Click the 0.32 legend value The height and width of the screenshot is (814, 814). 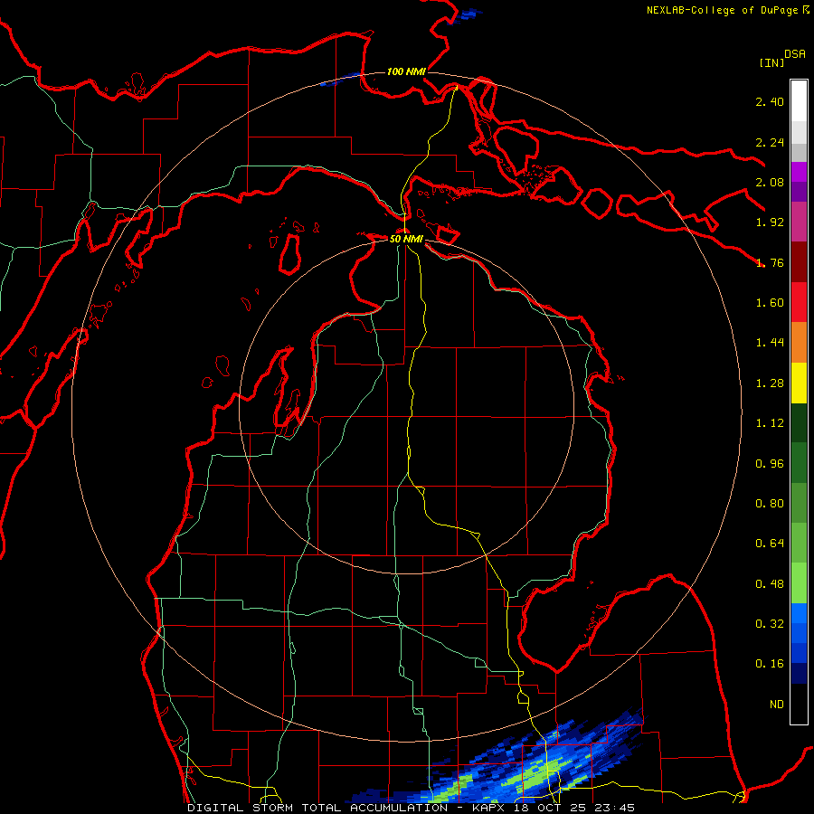(770, 624)
